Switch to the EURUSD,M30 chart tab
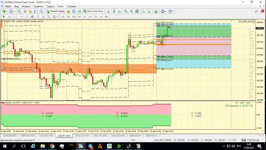 [x=10, y=136]
